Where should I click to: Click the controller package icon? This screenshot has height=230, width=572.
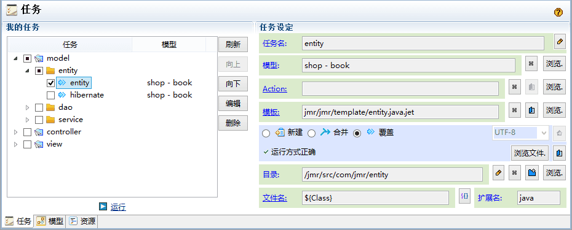[x=39, y=132]
